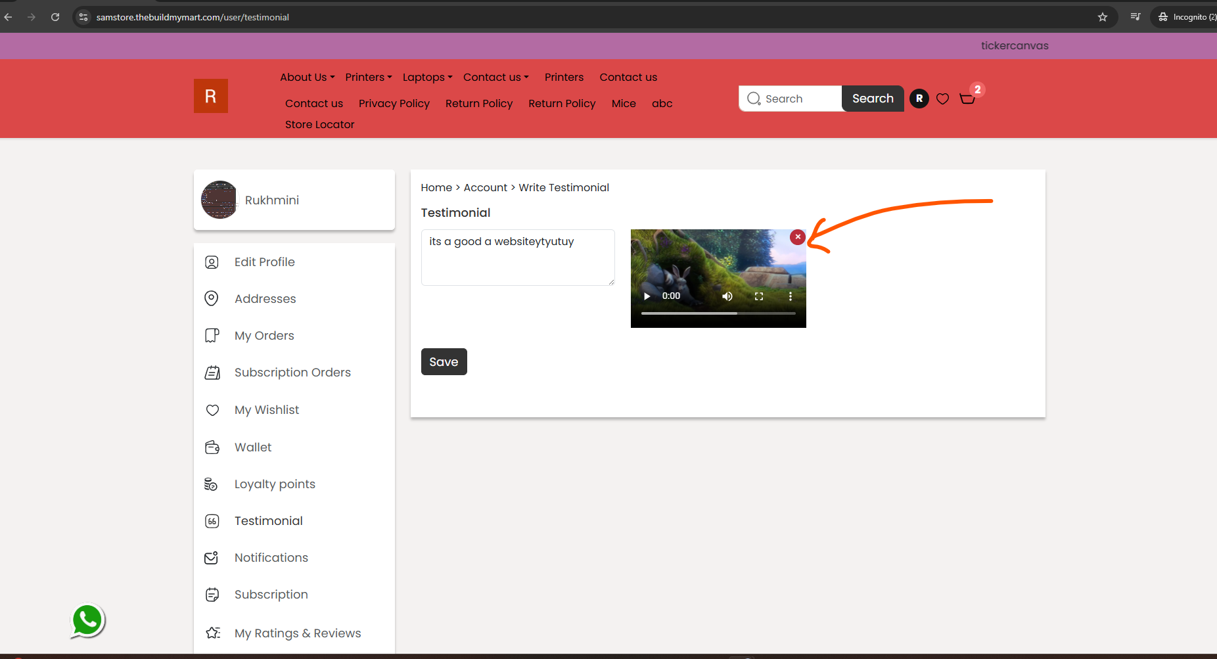Reload the browser page
The width and height of the screenshot is (1217, 659).
coord(55,17)
